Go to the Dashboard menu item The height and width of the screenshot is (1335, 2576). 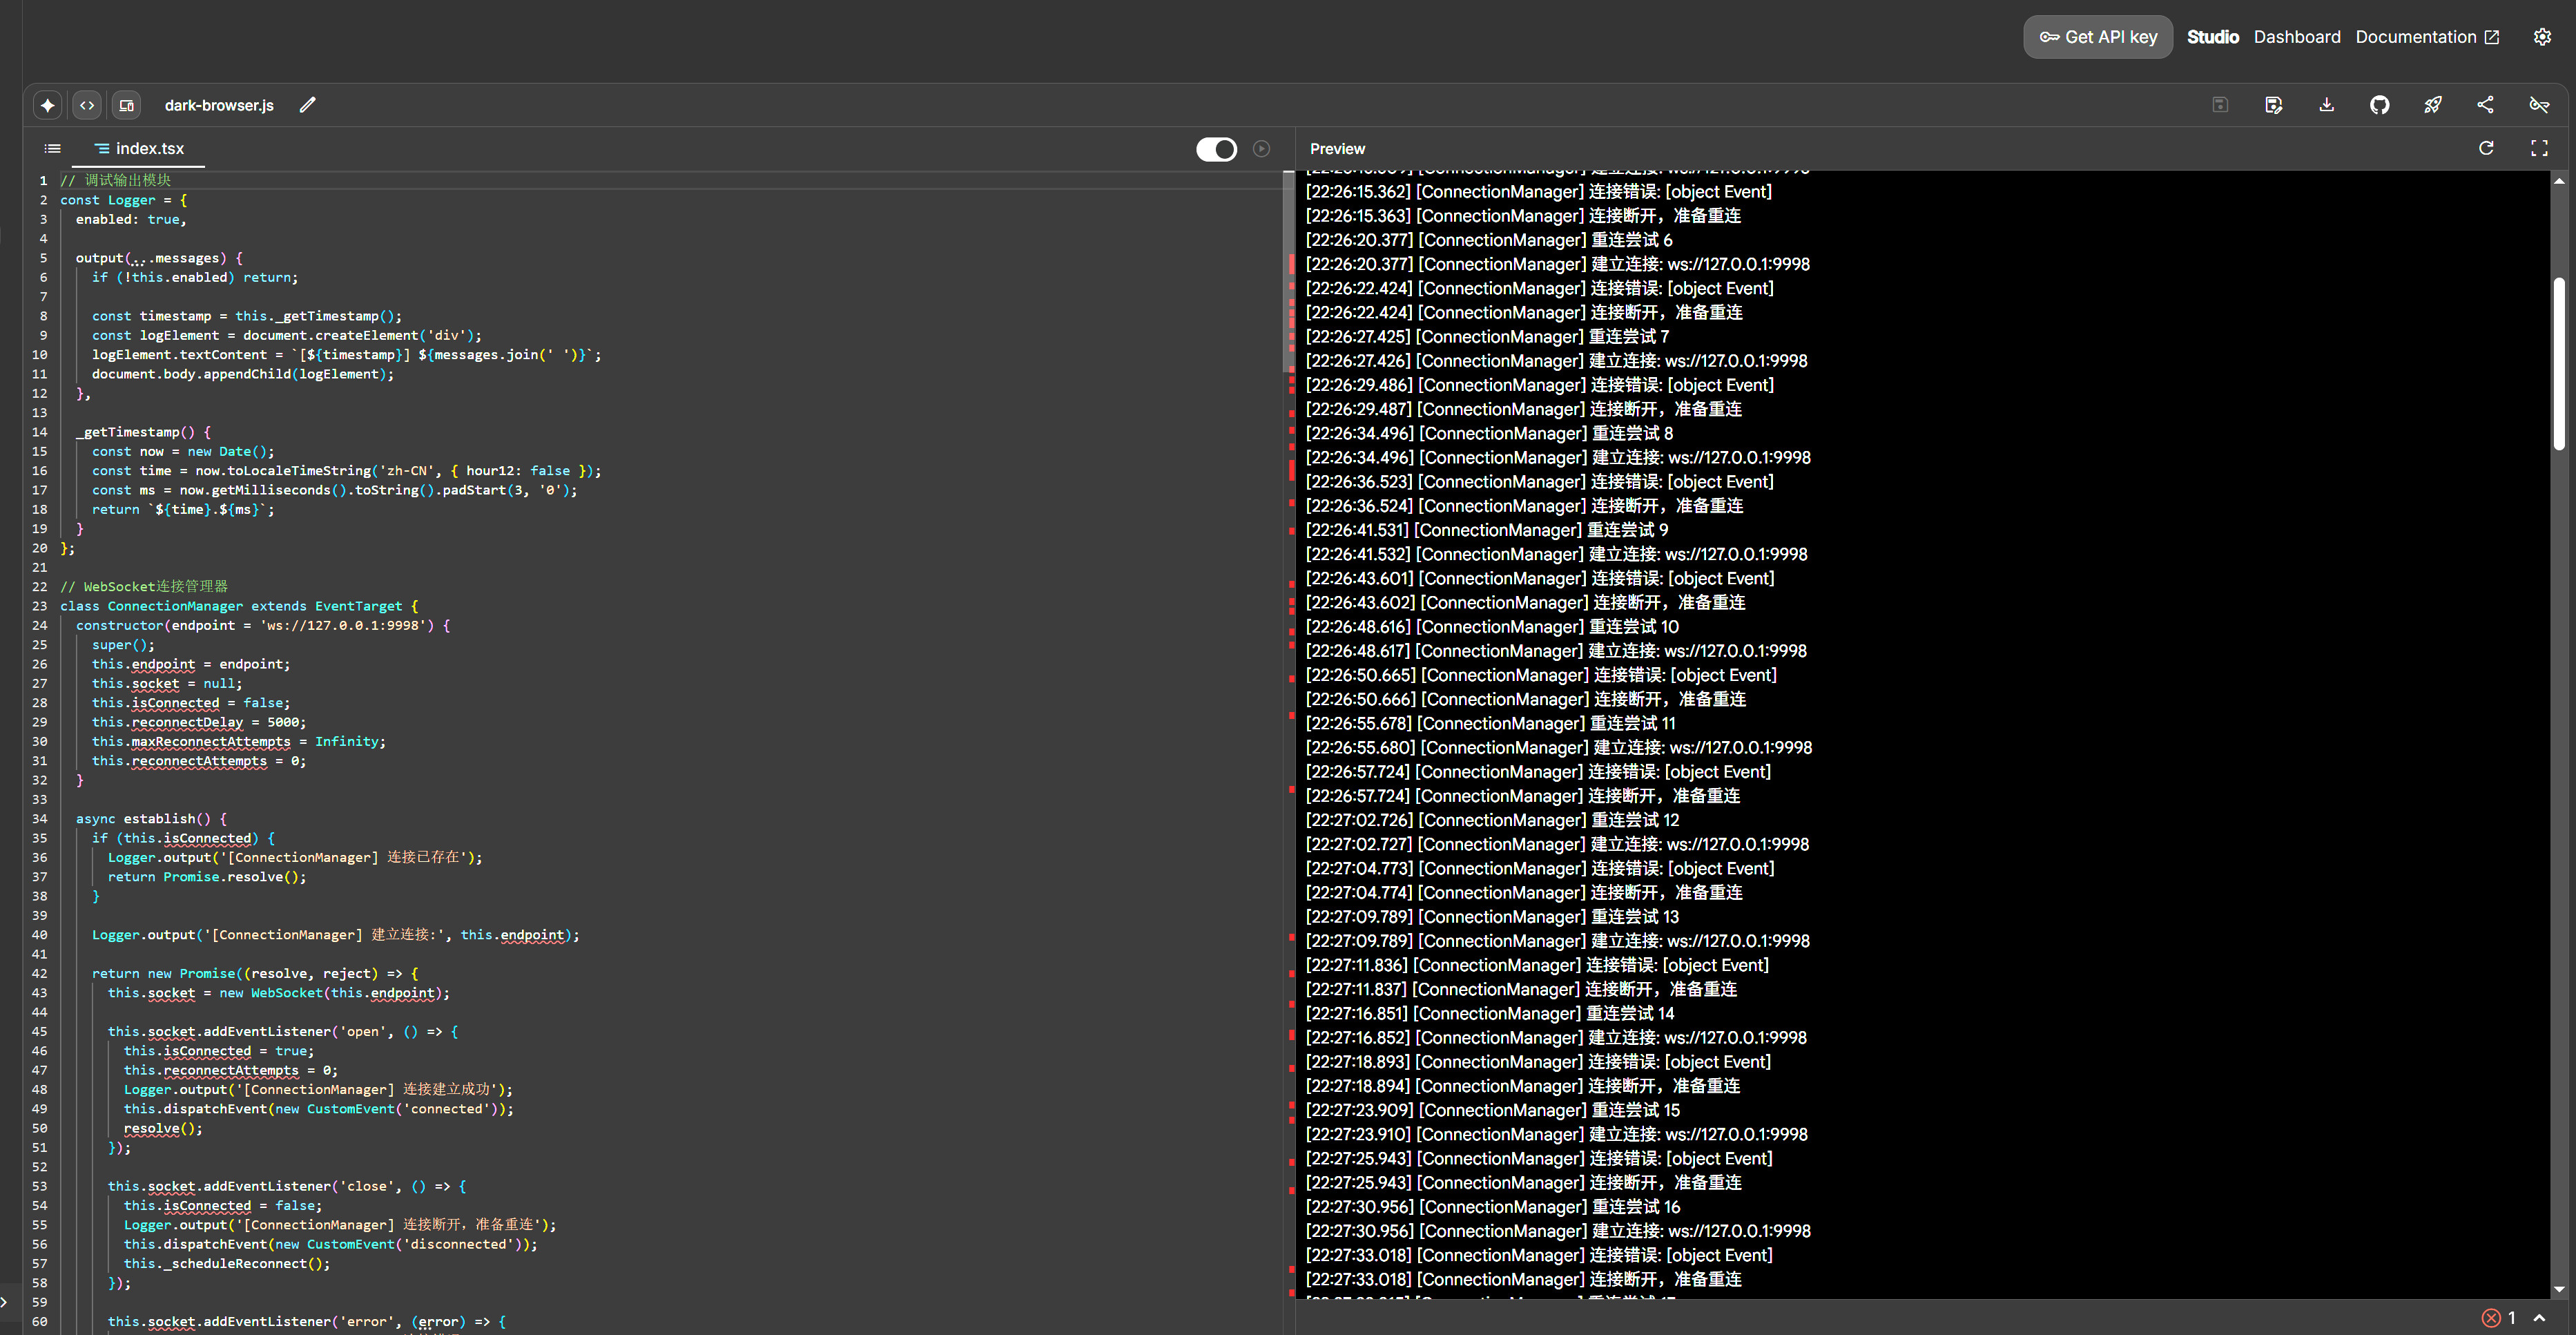2297,37
